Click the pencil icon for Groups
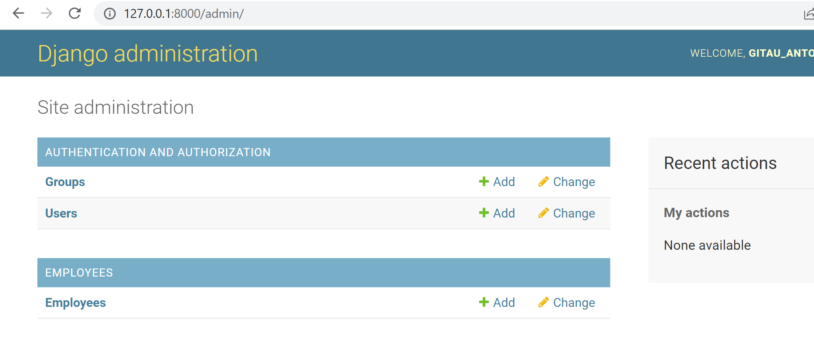 (x=543, y=181)
